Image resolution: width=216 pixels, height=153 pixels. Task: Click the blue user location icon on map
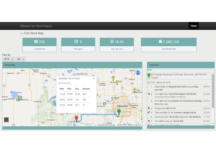click(x=138, y=72)
